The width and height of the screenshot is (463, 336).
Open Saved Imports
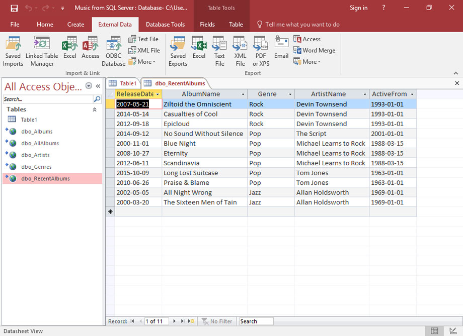point(13,50)
